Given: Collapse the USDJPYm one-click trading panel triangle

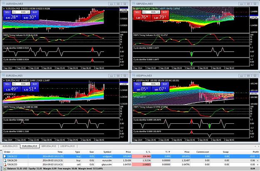Looking at the screenshot, I should [x=134, y=81].
